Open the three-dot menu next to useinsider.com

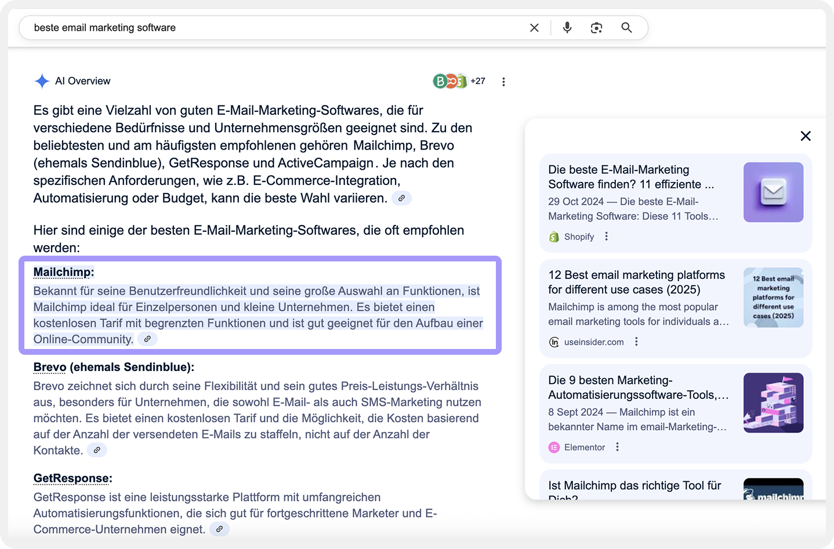tap(636, 342)
